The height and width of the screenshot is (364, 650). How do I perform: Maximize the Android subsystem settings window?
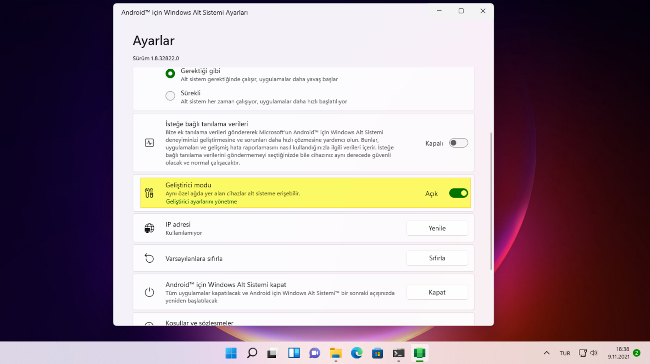click(x=461, y=11)
